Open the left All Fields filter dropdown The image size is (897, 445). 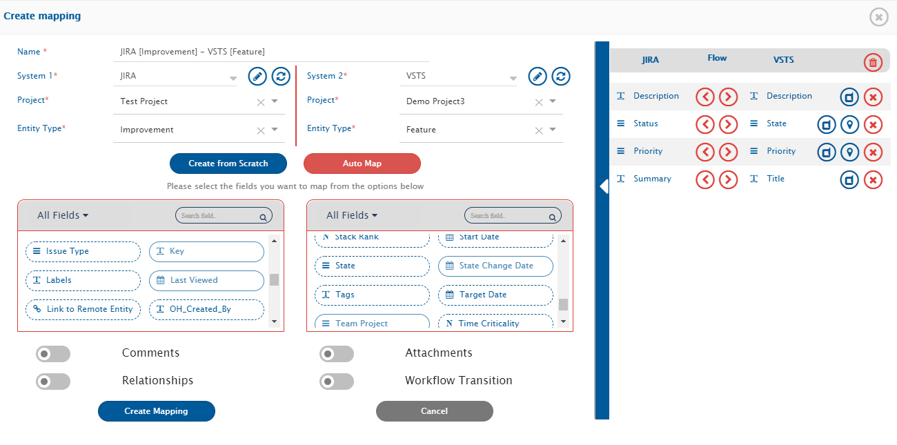[63, 215]
